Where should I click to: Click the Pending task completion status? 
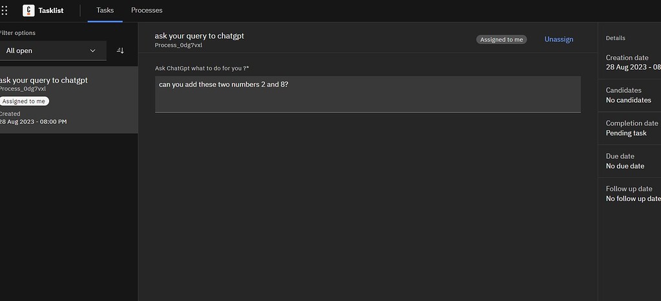625,133
